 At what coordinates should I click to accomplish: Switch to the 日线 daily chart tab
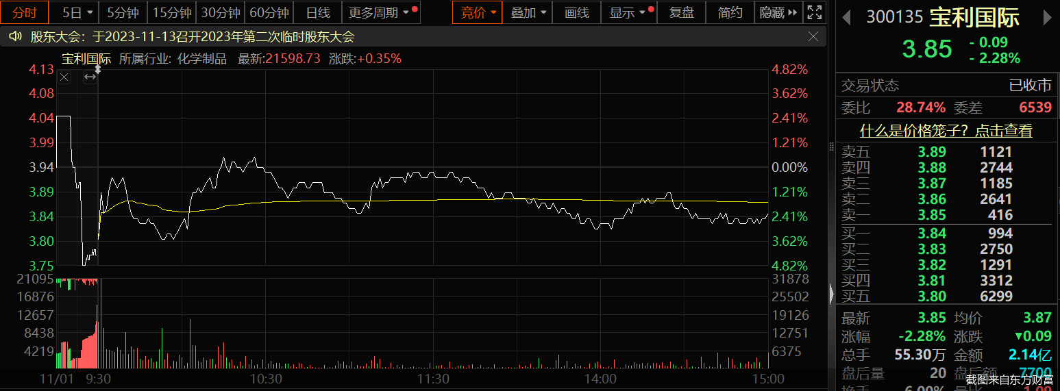point(318,12)
